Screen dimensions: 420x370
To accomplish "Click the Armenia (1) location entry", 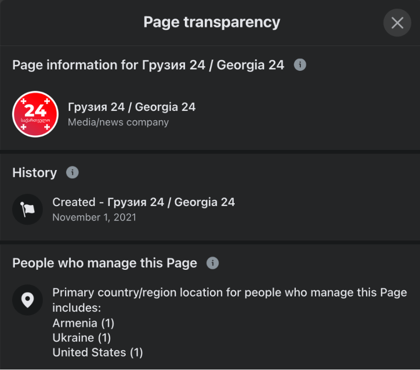I will [83, 323].
